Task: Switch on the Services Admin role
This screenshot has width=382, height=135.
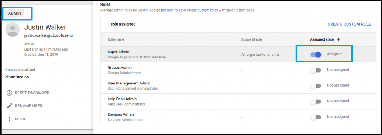Action: (x=316, y=117)
